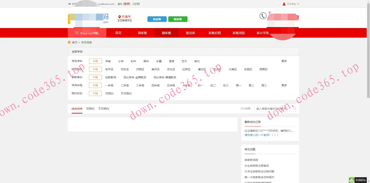370x183 pixels.
Task: Open the 女生做家教注意事项 link
Action: pos(257,166)
